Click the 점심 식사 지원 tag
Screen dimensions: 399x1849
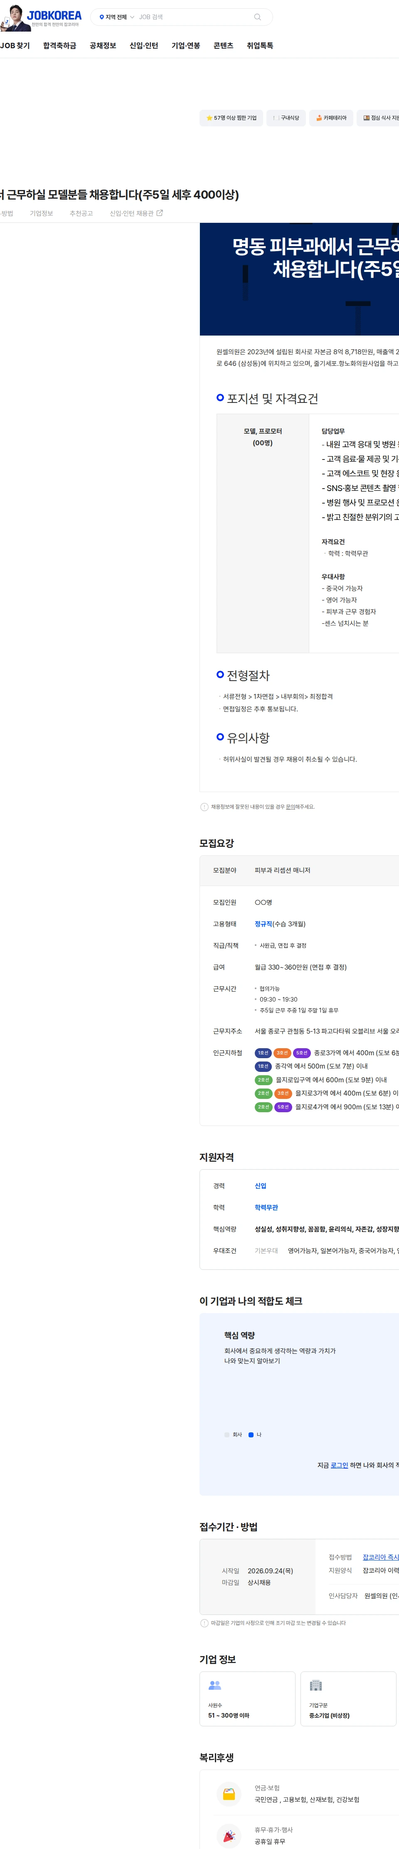[378, 118]
